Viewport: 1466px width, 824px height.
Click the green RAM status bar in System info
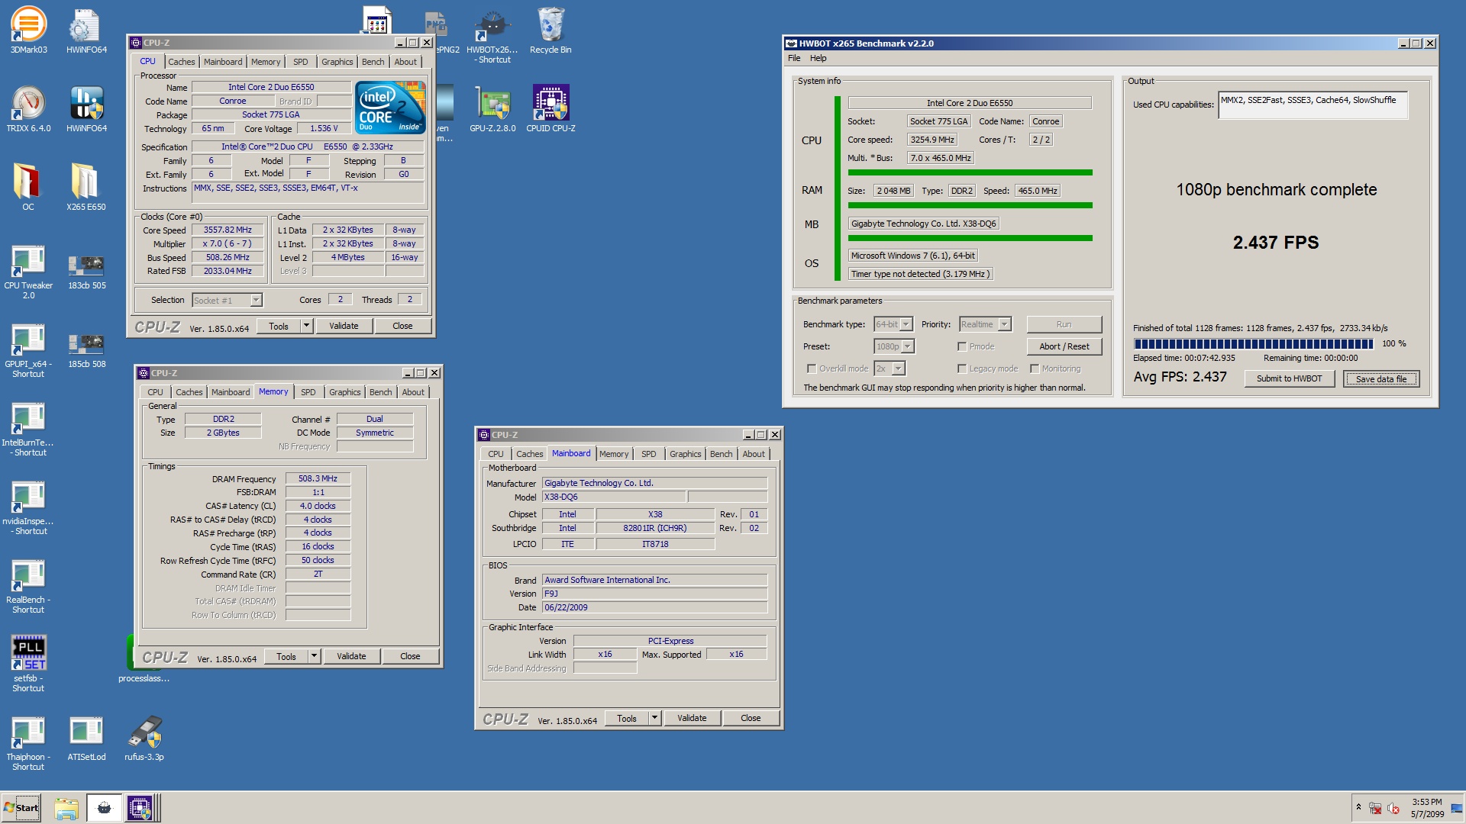pyautogui.click(x=970, y=205)
